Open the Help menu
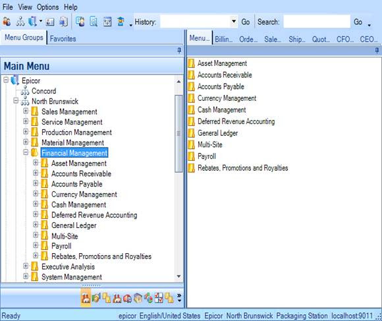382x321 pixels. (70, 7)
